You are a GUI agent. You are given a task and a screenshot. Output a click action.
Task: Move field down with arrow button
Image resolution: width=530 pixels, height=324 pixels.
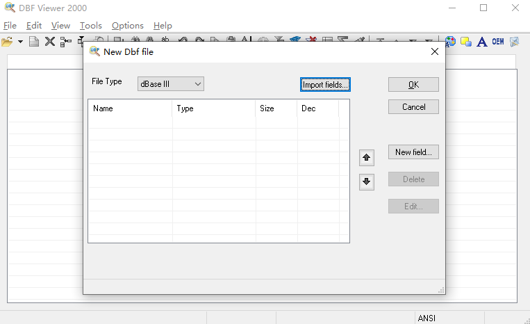pyautogui.click(x=367, y=181)
